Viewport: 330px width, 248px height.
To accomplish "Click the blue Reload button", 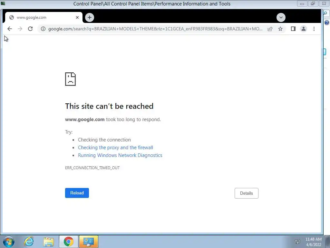I will [x=77, y=193].
